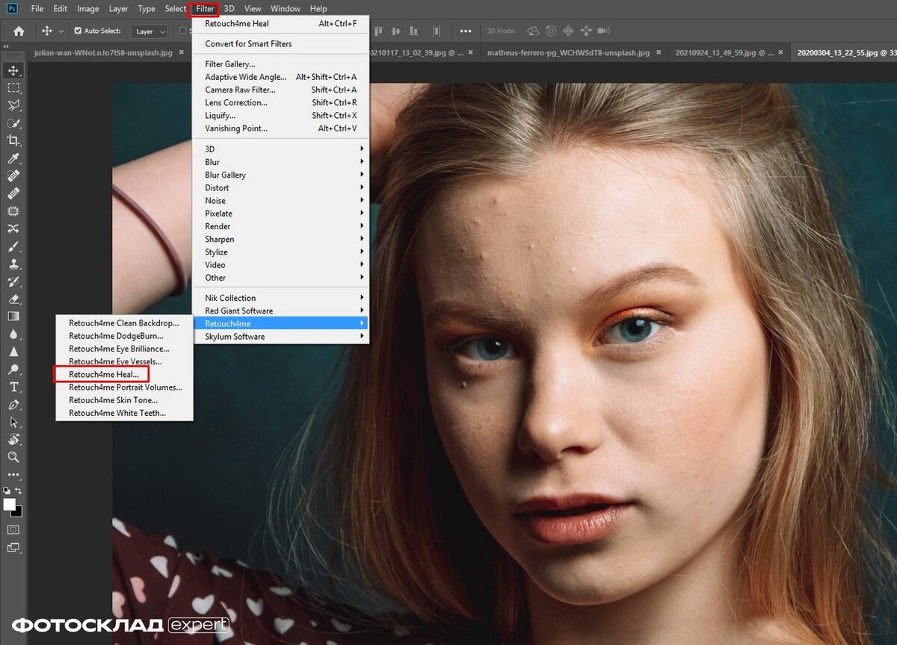
Task: Open the Window menu
Action: point(285,9)
